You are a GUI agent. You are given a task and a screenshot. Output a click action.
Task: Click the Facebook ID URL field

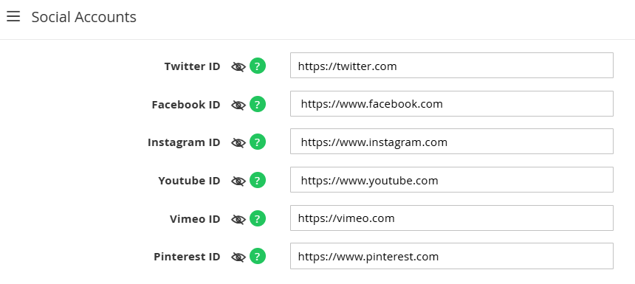point(452,103)
